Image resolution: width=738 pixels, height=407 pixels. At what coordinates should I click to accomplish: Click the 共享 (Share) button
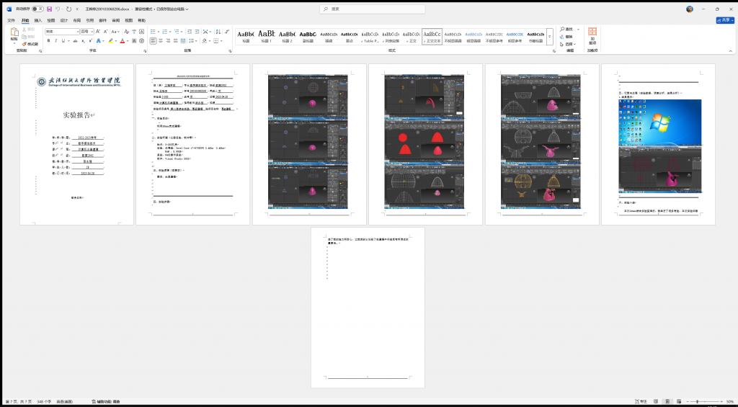coord(724,20)
